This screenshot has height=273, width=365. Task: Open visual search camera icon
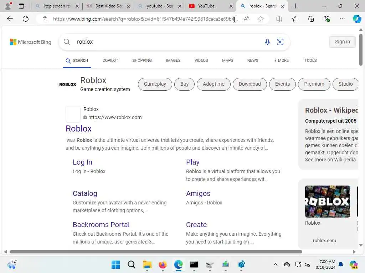point(280,42)
